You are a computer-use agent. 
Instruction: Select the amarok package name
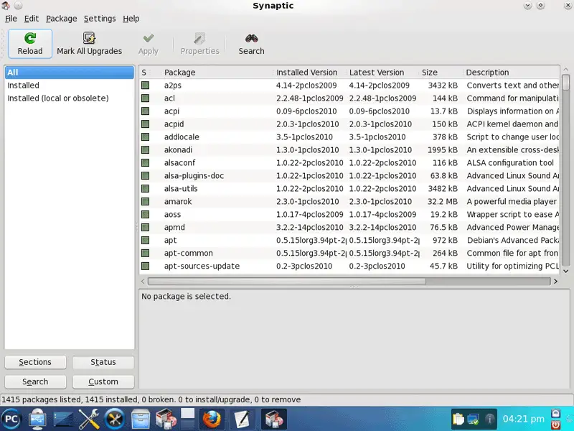point(178,202)
